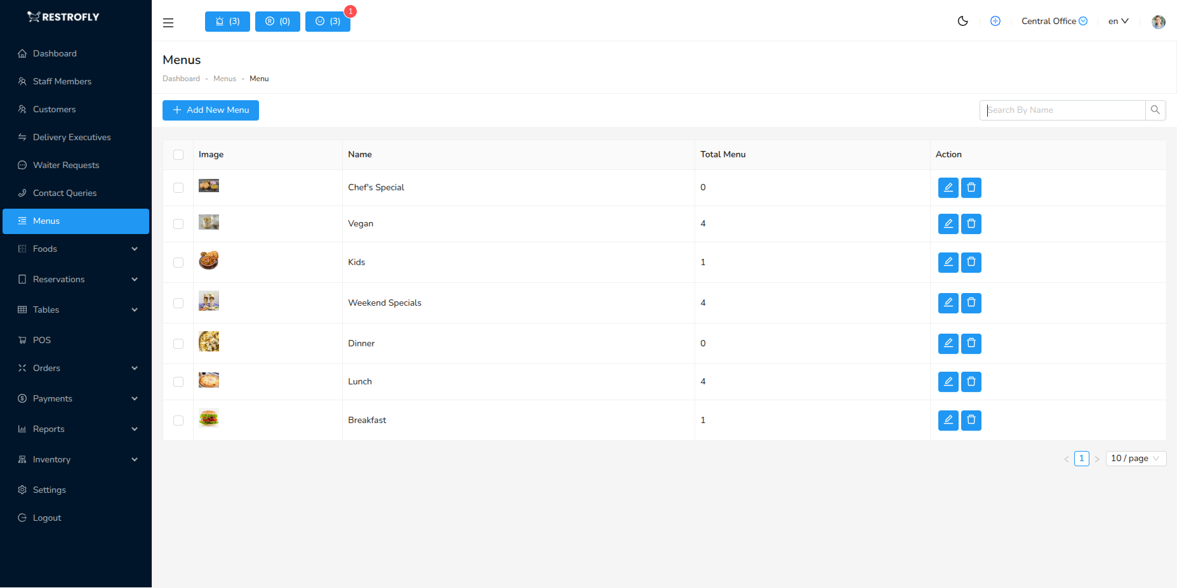Tick the checkbox beside Weekend Specials
Viewport: 1177px width, 588px height.
178,303
